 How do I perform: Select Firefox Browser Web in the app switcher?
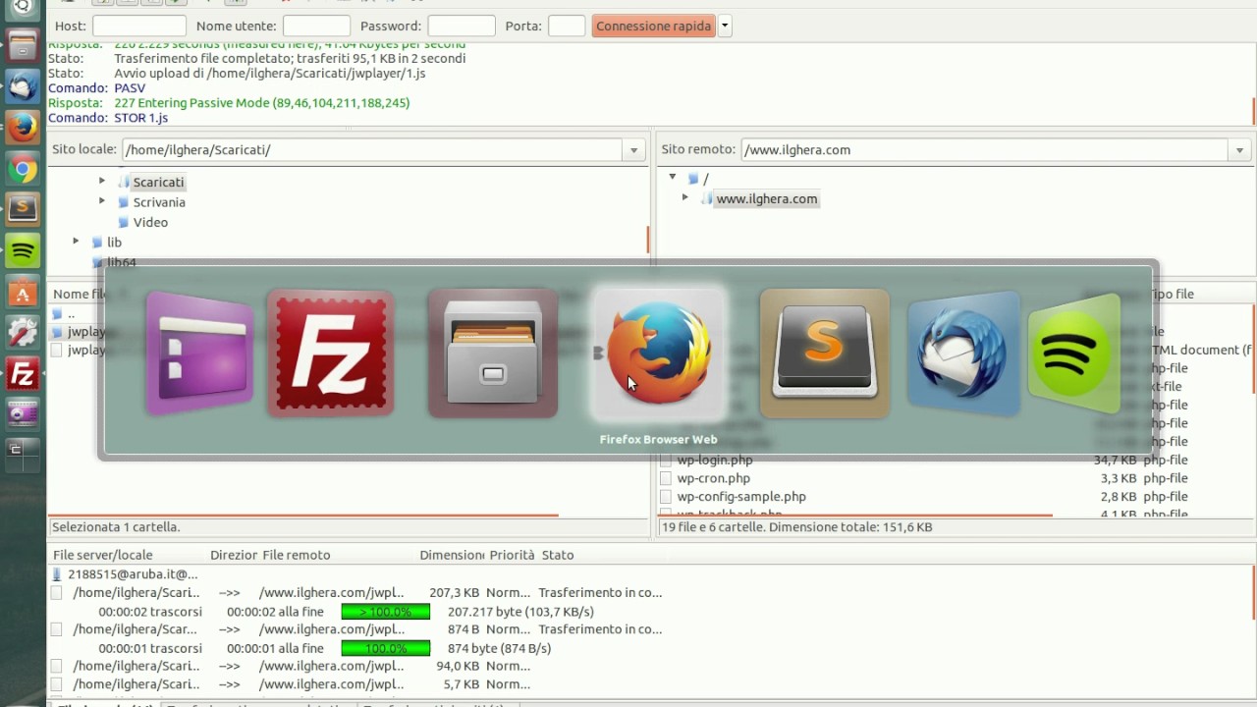[659, 353]
